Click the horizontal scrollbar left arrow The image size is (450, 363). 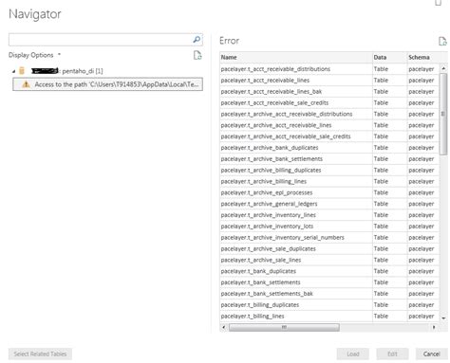[224, 327]
